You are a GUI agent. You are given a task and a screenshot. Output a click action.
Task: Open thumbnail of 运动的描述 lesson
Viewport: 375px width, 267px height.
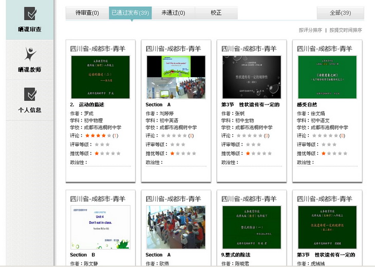click(x=100, y=77)
